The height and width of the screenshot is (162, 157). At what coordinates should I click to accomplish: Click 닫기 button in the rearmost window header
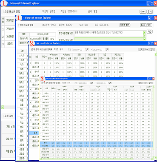tap(149, 11)
